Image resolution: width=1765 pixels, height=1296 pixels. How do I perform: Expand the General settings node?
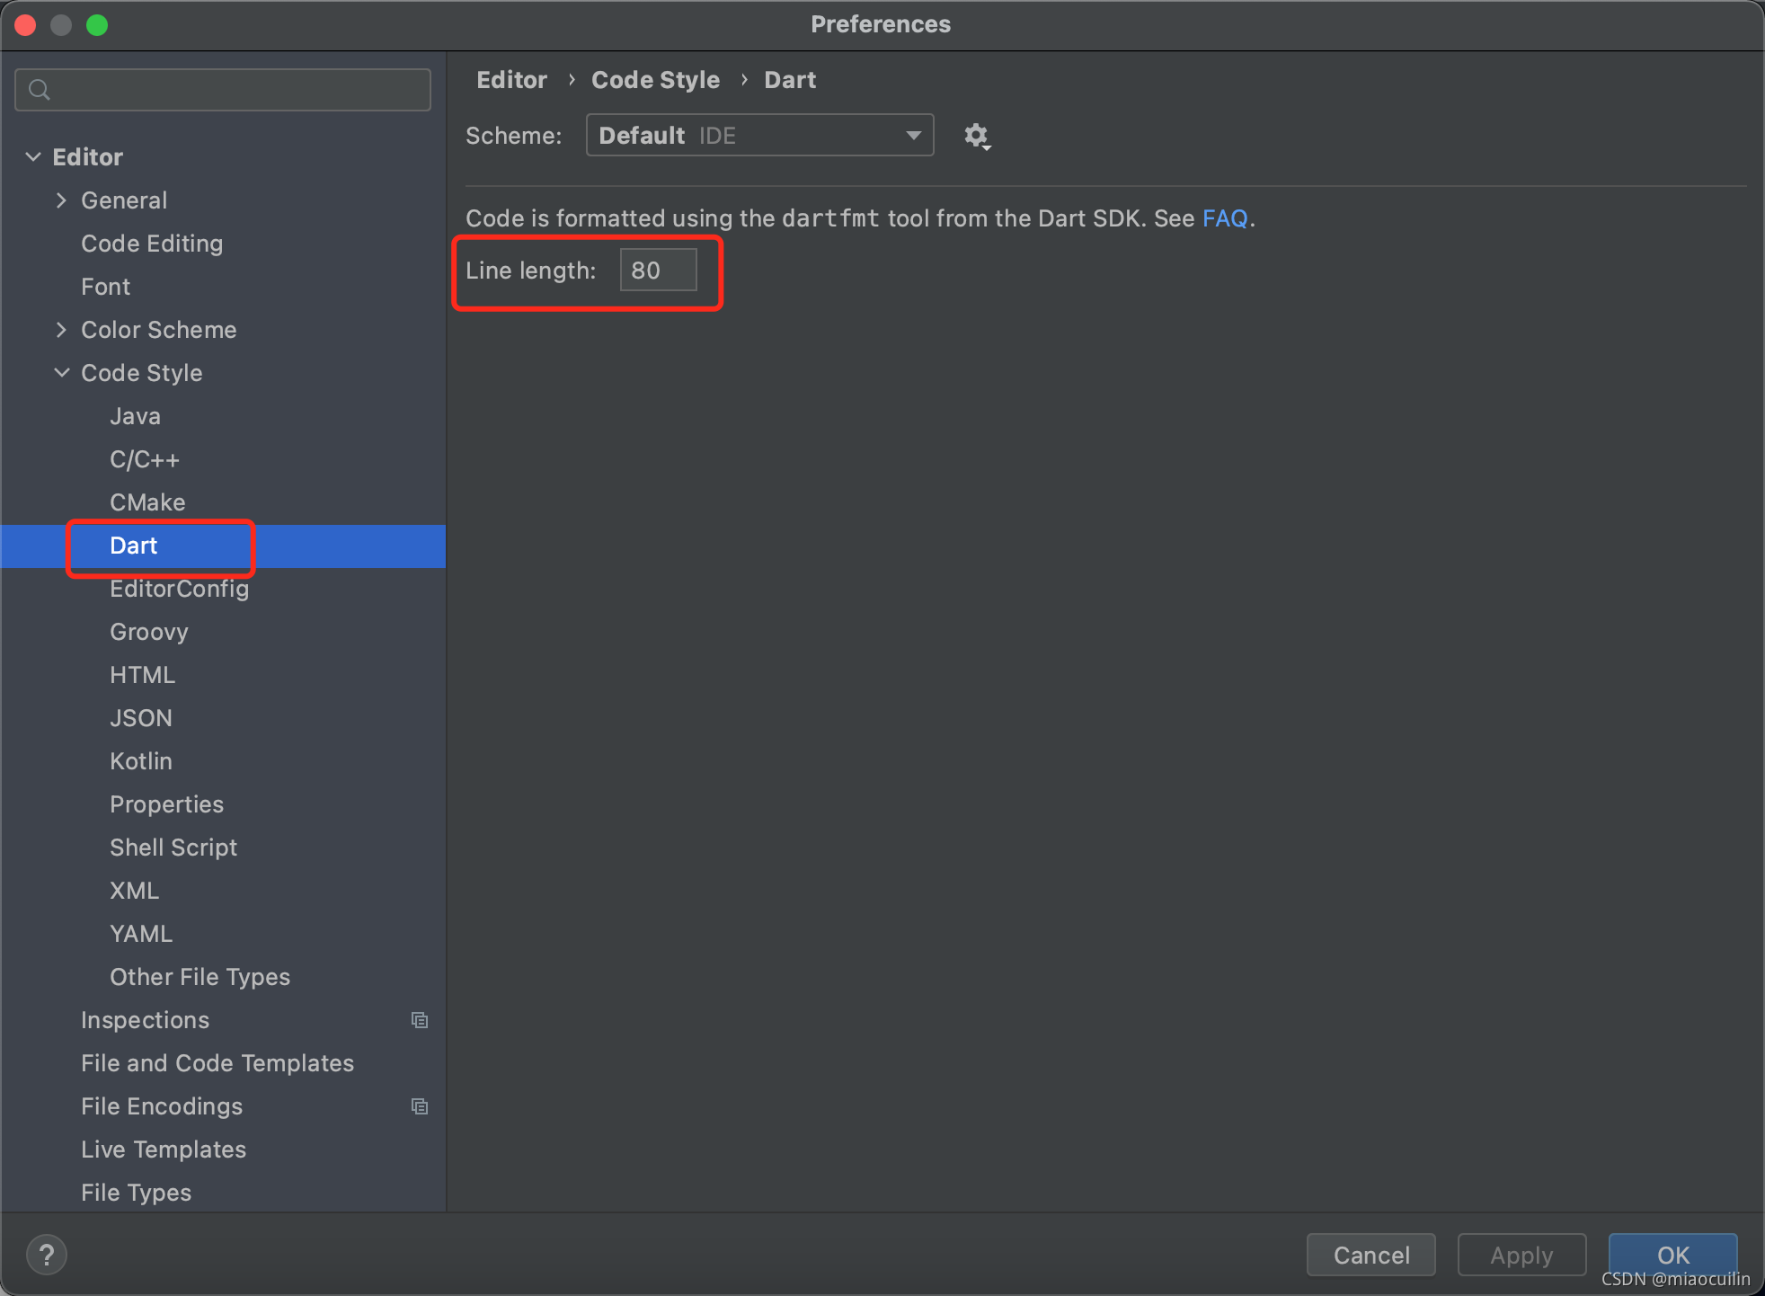61,200
